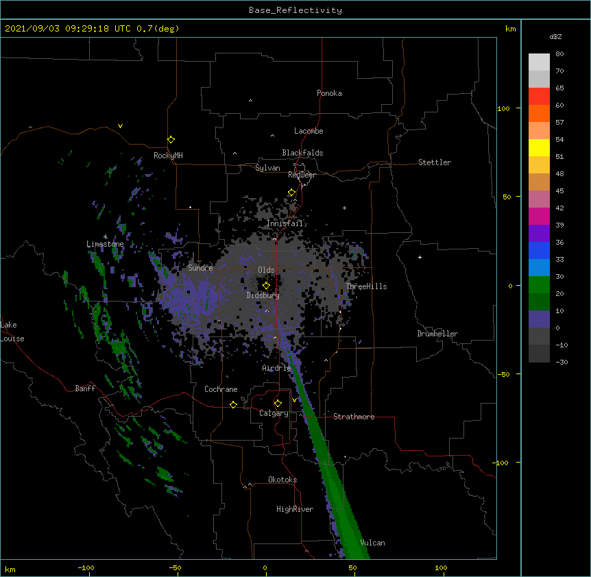Click the blue 36 dBZ legend swatch
The width and height of the screenshot is (591, 577).
pyautogui.click(x=539, y=250)
